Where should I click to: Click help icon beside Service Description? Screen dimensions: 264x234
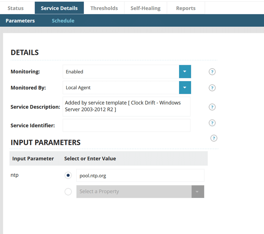tap(212, 107)
